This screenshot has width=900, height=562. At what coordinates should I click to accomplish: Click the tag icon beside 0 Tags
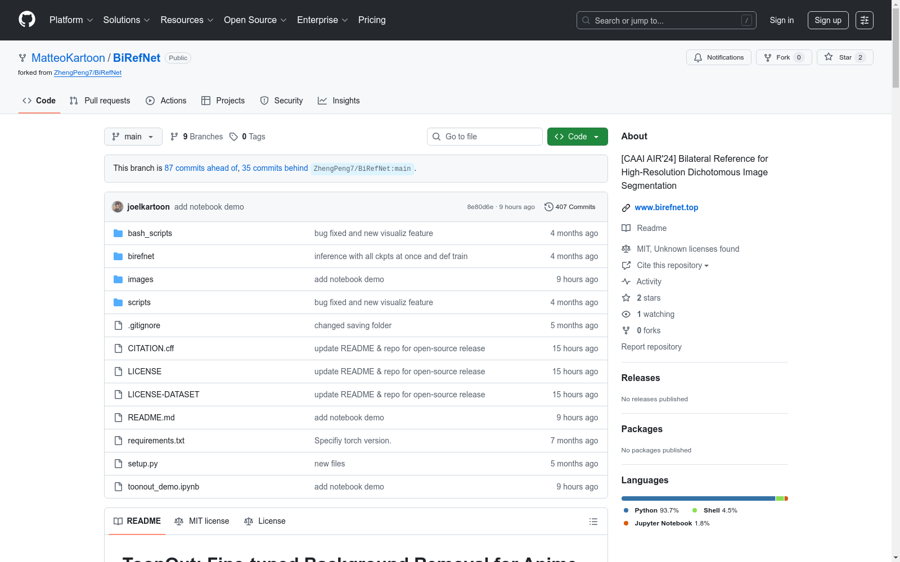[x=233, y=137]
